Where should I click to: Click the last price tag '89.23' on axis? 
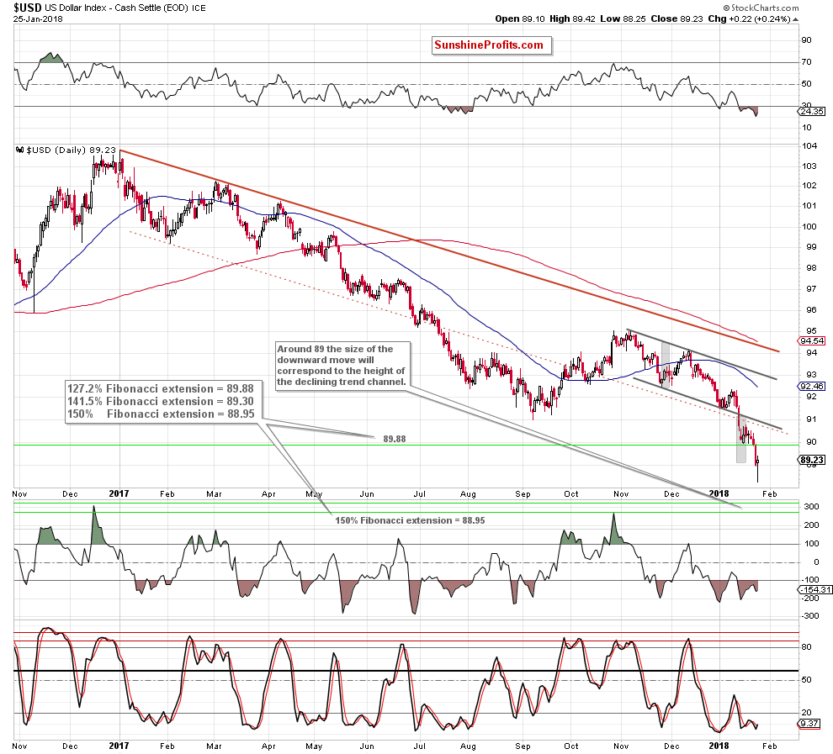click(812, 460)
